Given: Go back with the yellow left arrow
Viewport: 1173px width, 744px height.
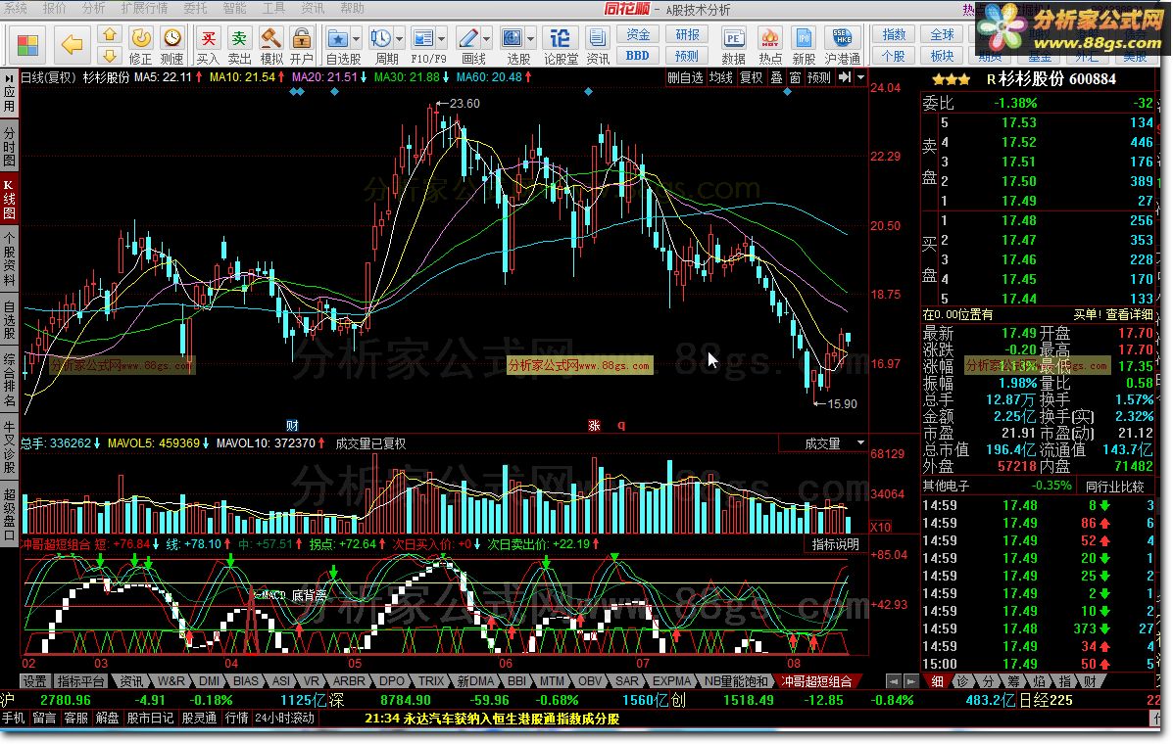Looking at the screenshot, I should point(72,45).
